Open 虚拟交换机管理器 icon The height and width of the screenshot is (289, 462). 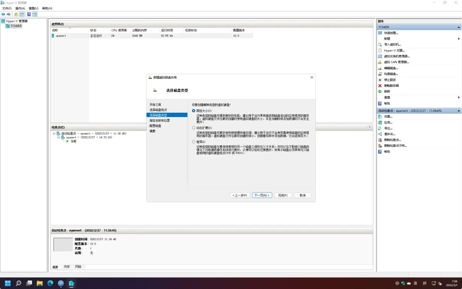click(380, 56)
